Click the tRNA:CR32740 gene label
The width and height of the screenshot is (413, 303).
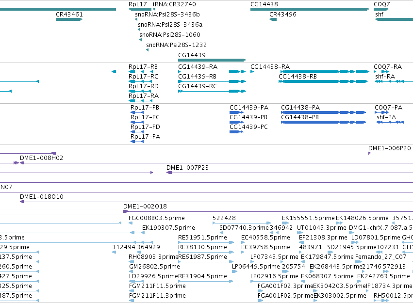[174, 4]
